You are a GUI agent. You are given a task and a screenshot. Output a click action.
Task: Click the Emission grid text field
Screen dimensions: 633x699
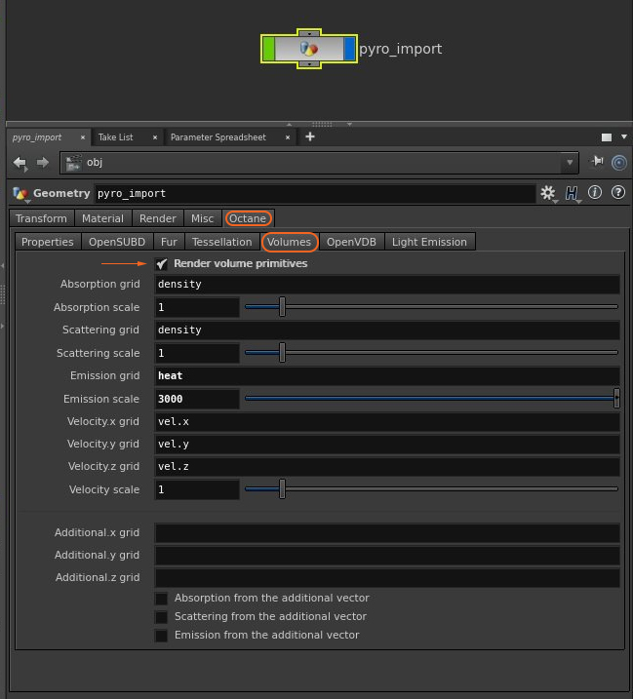coord(386,376)
